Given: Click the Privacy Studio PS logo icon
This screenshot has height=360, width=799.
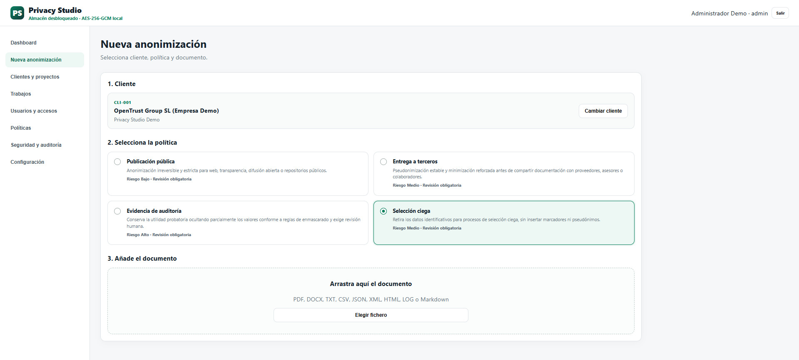Looking at the screenshot, I should coord(17,13).
